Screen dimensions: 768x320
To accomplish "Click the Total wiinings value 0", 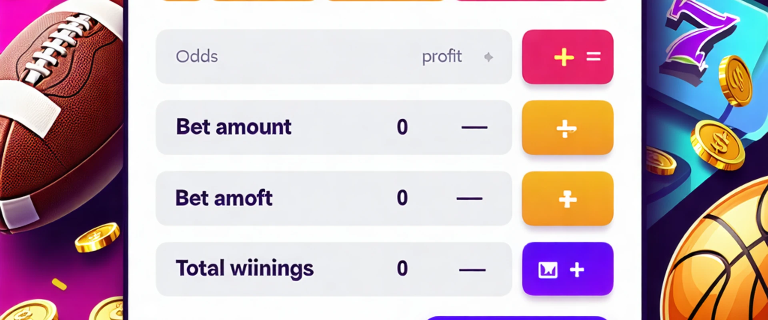I will click(402, 269).
